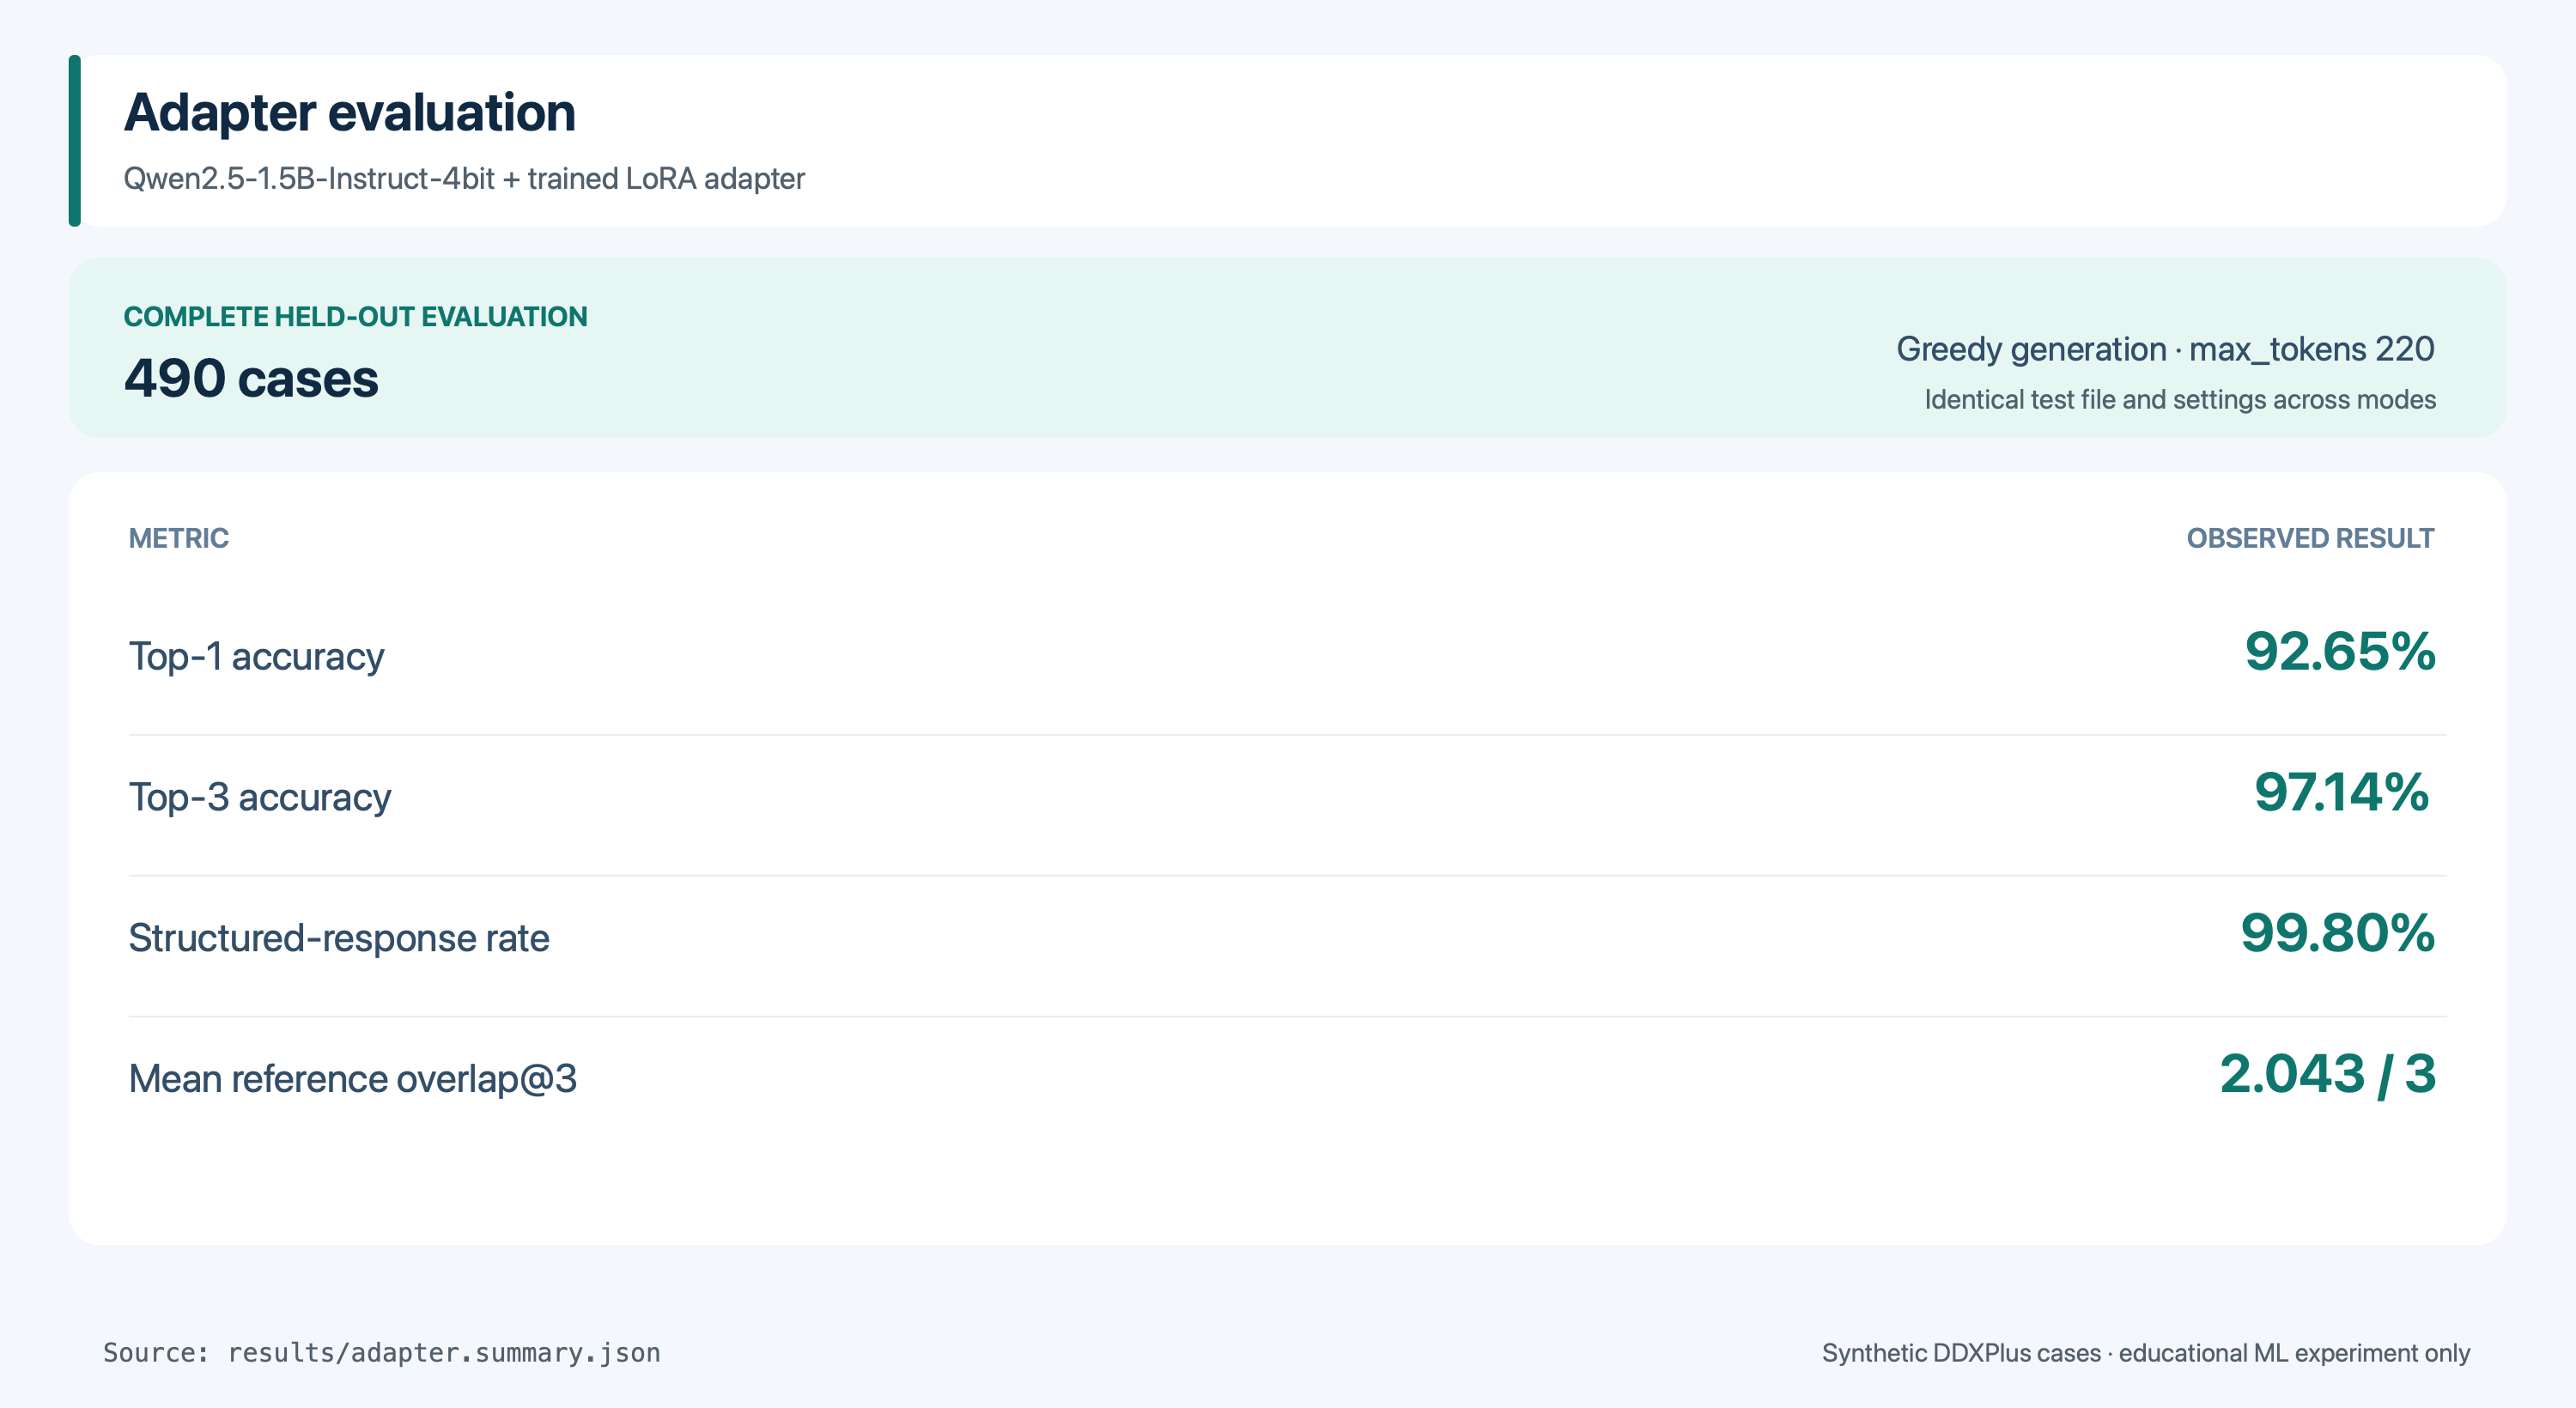
Task: Select the Top-1 accuracy row label
Action: 256,657
